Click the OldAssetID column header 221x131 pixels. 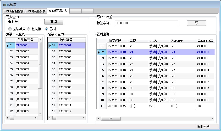[205, 41]
